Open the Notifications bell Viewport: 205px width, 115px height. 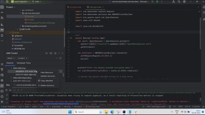(x=204, y=7)
